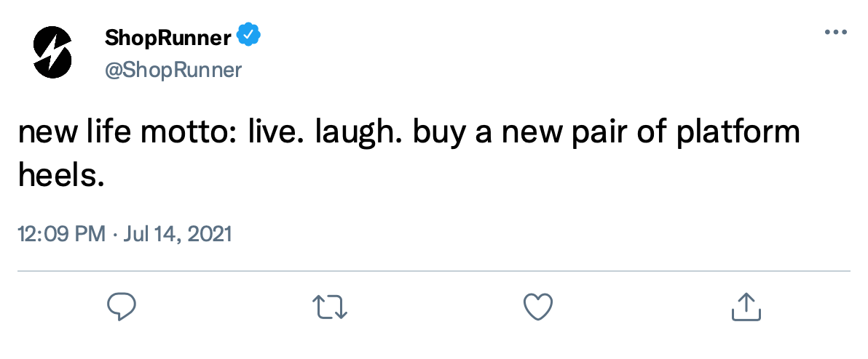The image size is (868, 359).
Task: Click the 12:09 PM timestamp
Action: click(x=61, y=234)
